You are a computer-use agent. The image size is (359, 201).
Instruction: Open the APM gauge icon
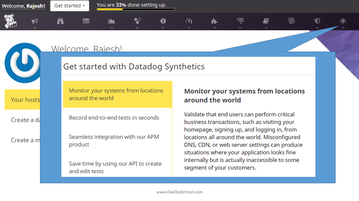[189, 21]
